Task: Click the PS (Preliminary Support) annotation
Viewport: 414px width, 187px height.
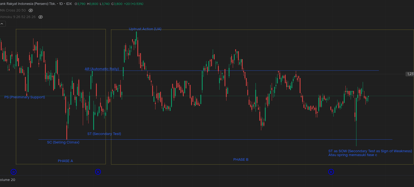Action: click(25, 97)
